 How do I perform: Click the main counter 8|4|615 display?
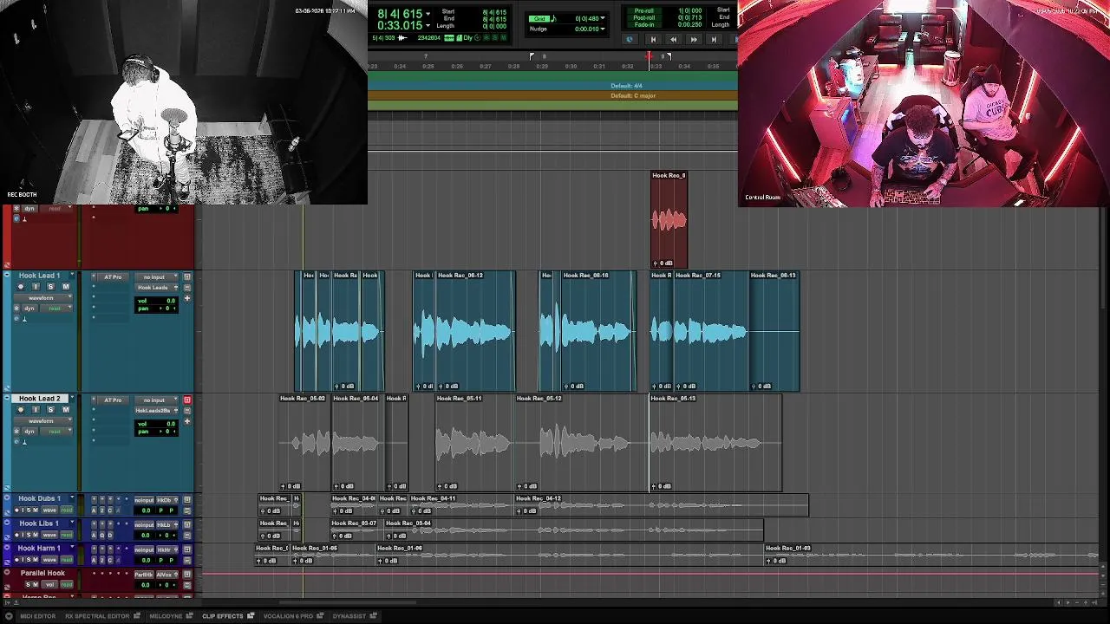400,14
